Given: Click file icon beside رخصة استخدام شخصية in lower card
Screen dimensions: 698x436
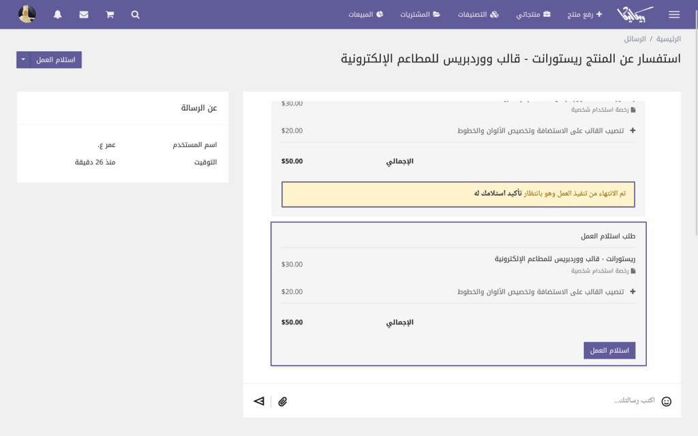Looking at the screenshot, I should (633, 271).
